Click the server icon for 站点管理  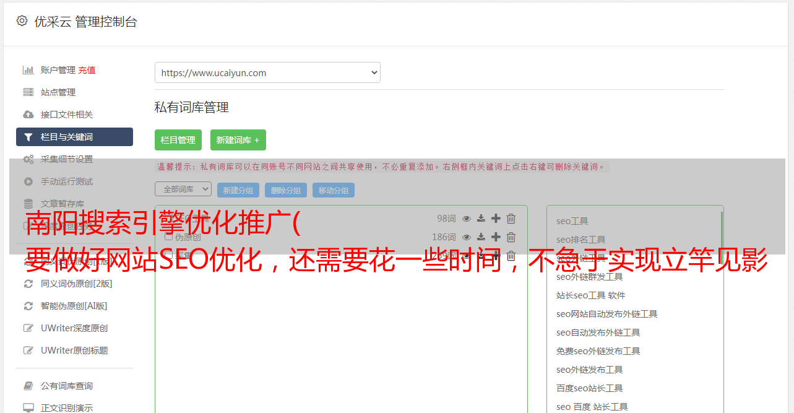[x=28, y=92]
